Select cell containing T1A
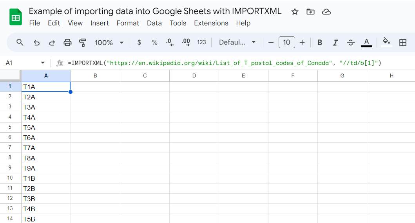The image size is (415, 223). click(46, 87)
